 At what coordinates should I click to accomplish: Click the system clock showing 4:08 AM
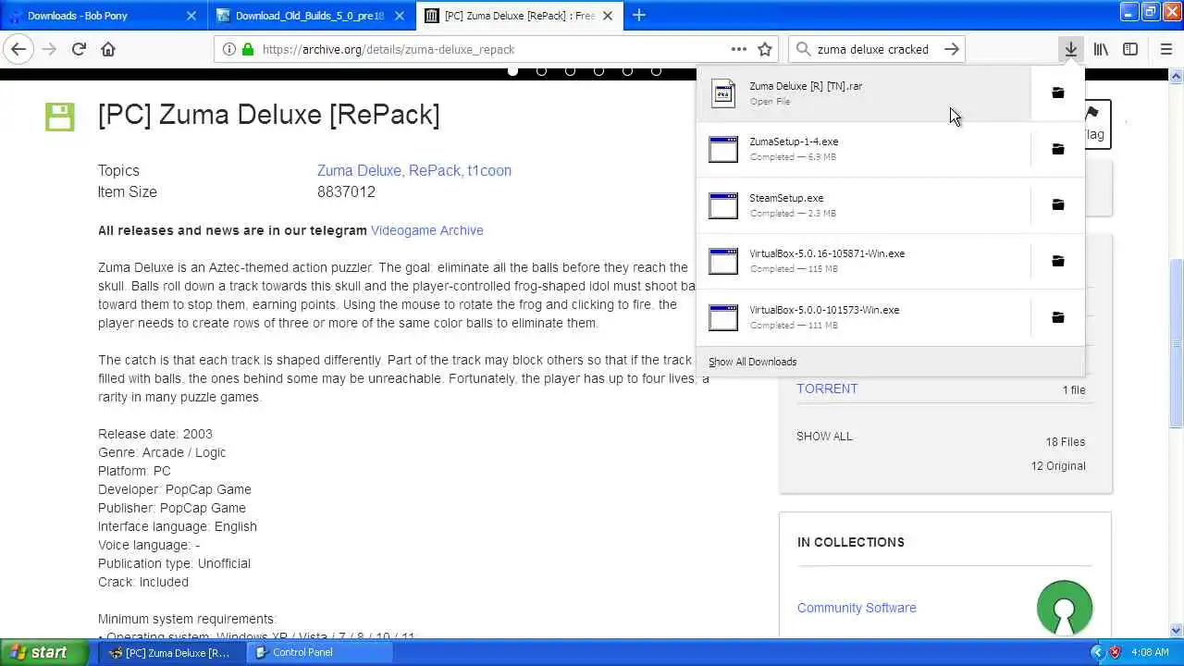point(1150,652)
